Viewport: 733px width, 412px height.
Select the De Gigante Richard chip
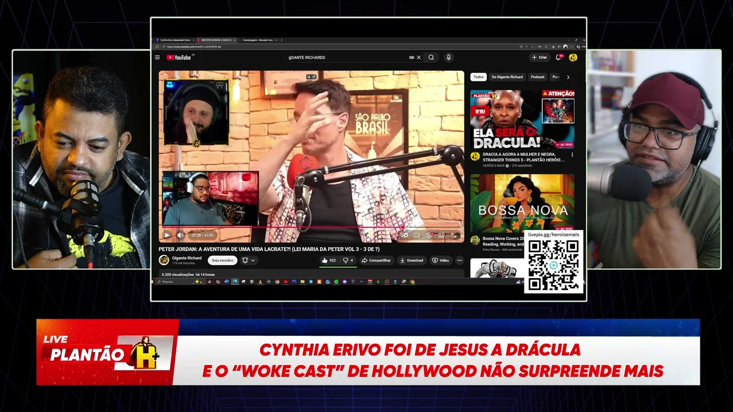pyautogui.click(x=507, y=77)
